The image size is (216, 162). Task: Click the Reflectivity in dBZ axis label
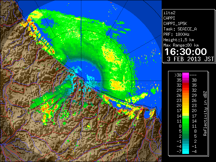(205, 113)
